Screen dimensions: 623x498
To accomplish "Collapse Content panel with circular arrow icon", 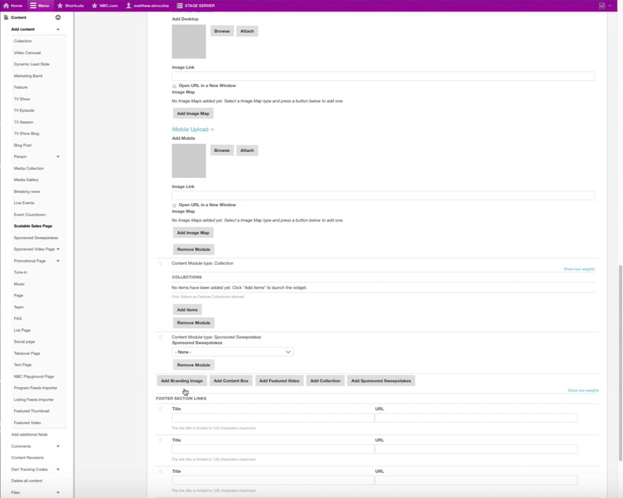I will point(58,17).
